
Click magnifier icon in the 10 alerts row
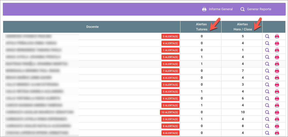coord(267,112)
